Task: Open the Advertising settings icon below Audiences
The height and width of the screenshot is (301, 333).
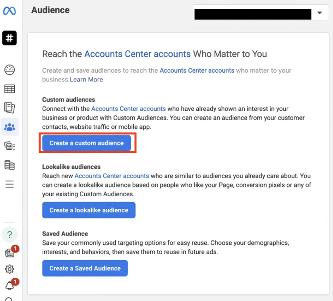Action: [10, 146]
